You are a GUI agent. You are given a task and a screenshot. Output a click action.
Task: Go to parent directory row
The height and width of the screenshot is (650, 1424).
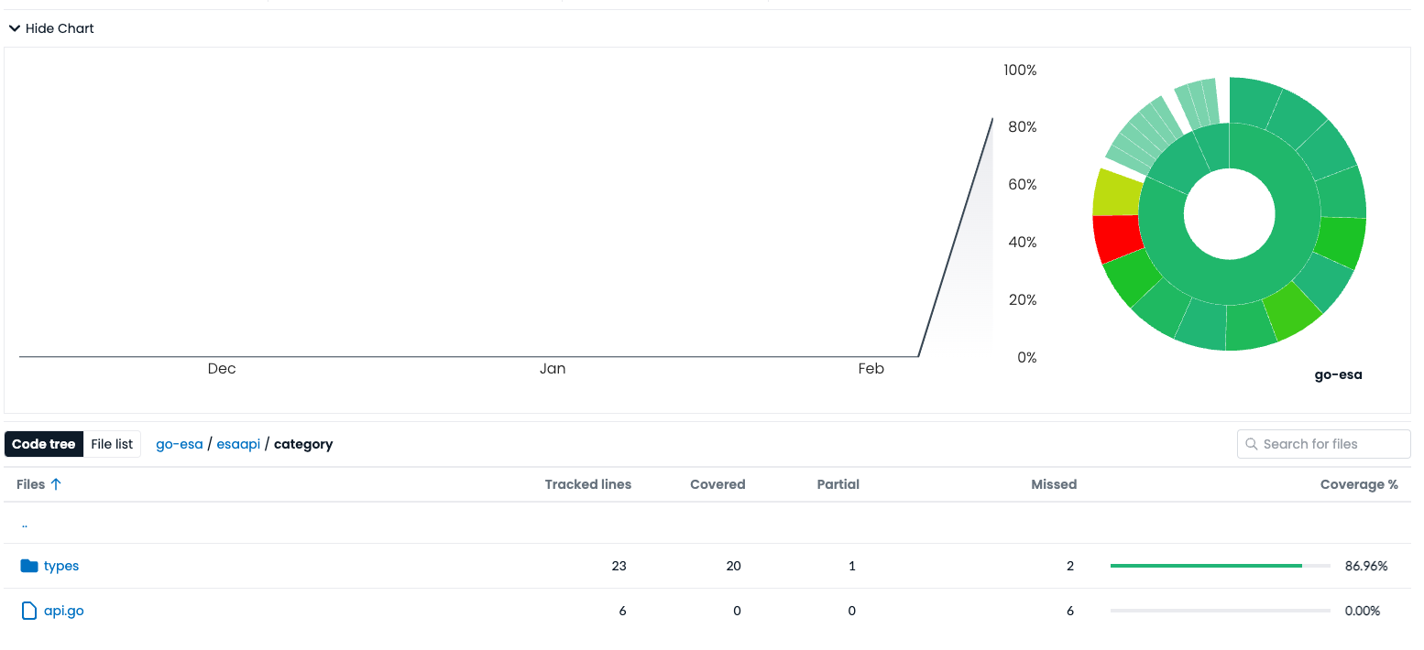pyautogui.click(x=25, y=525)
